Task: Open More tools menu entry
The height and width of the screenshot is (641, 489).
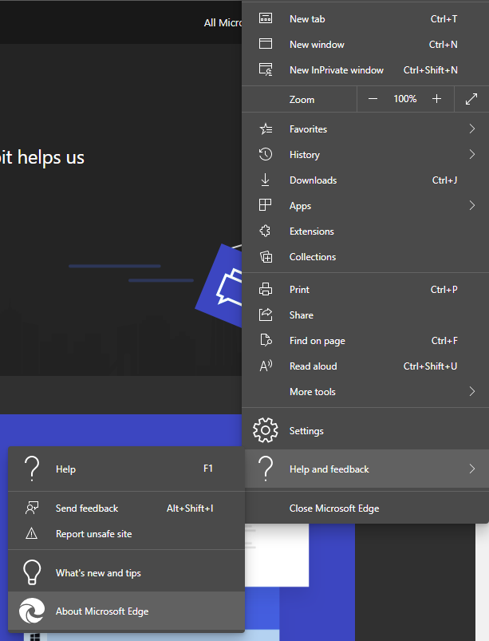Action: pos(365,392)
